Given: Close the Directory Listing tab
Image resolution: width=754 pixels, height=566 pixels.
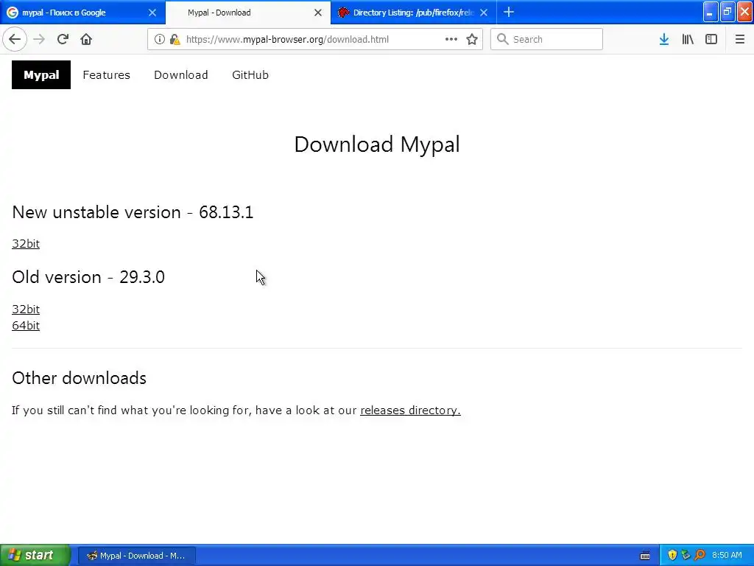Looking at the screenshot, I should click(484, 13).
